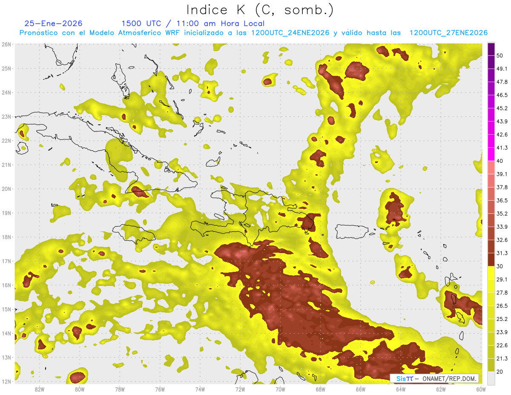This screenshot has height=395, width=511.
Task: Click the color scale value "43.9"
Action: [x=502, y=121]
